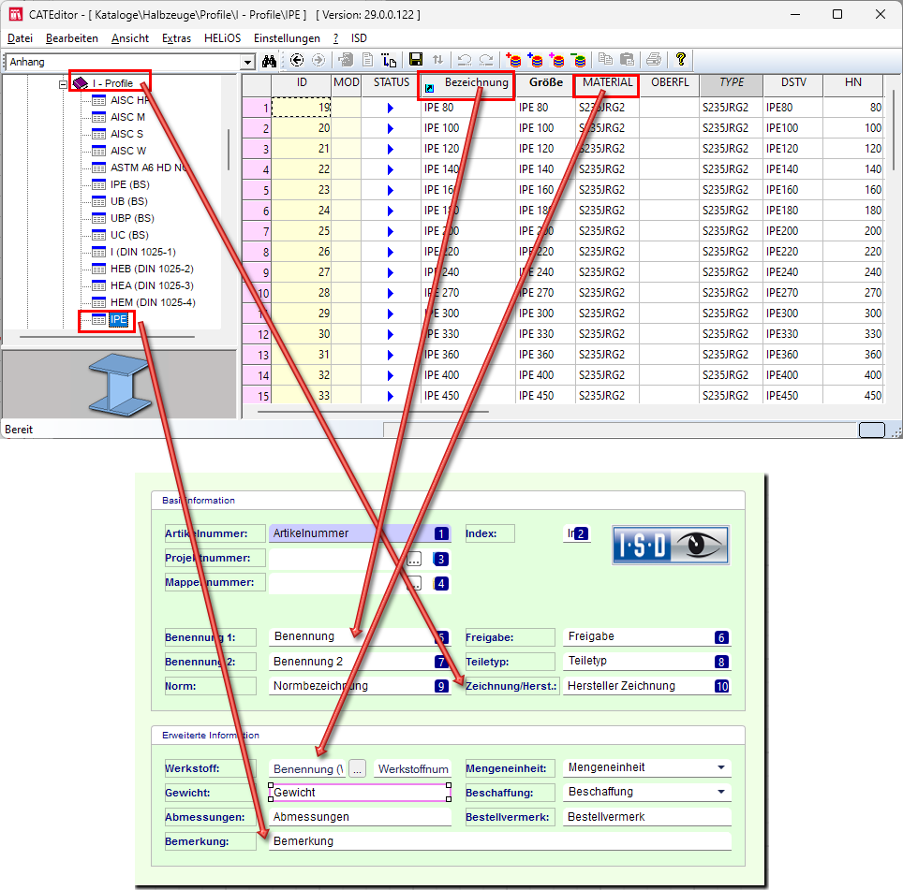Select UB (BS) in the catalog tree

click(x=128, y=201)
